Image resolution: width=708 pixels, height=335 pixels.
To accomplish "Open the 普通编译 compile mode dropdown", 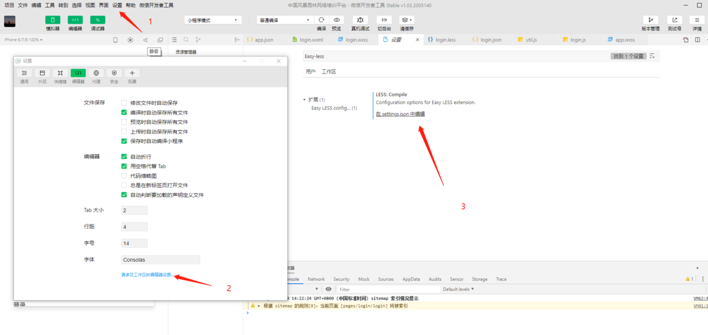I will click(284, 20).
